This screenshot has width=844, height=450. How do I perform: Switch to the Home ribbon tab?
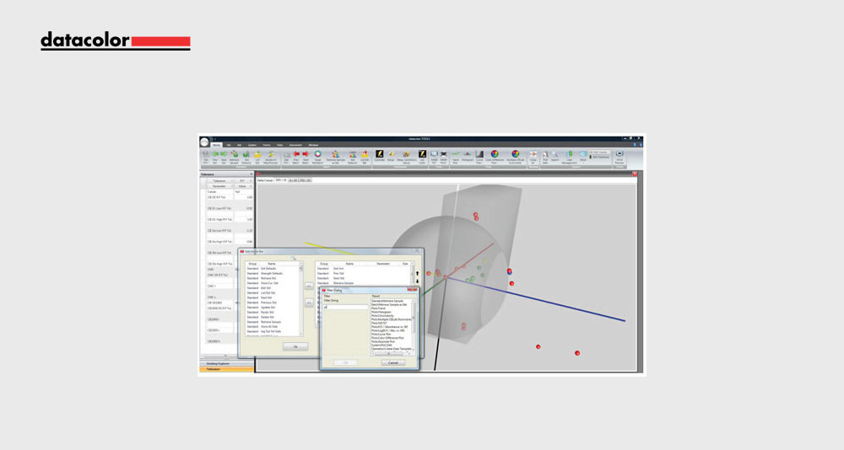click(217, 145)
